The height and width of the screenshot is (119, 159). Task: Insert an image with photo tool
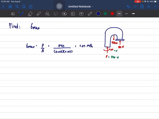tap(73, 14)
